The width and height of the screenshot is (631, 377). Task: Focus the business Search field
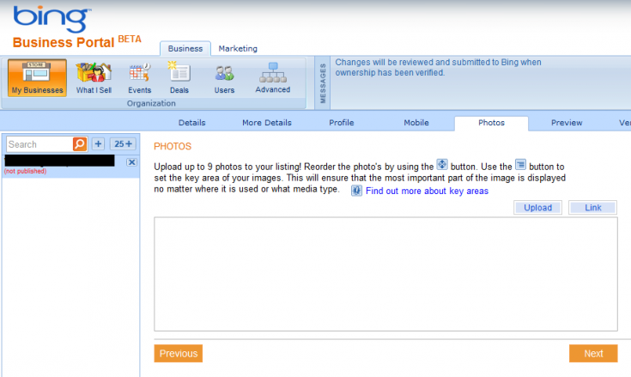[x=39, y=144]
